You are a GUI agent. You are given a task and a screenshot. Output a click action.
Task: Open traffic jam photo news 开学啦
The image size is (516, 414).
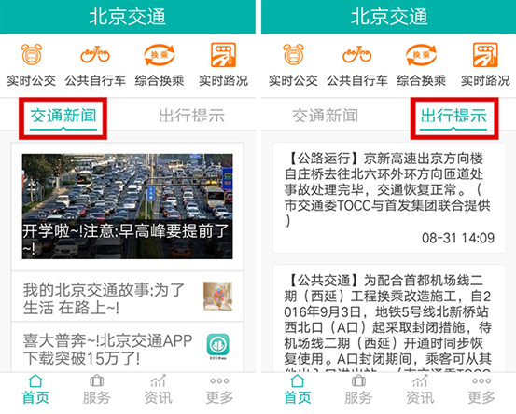127,206
